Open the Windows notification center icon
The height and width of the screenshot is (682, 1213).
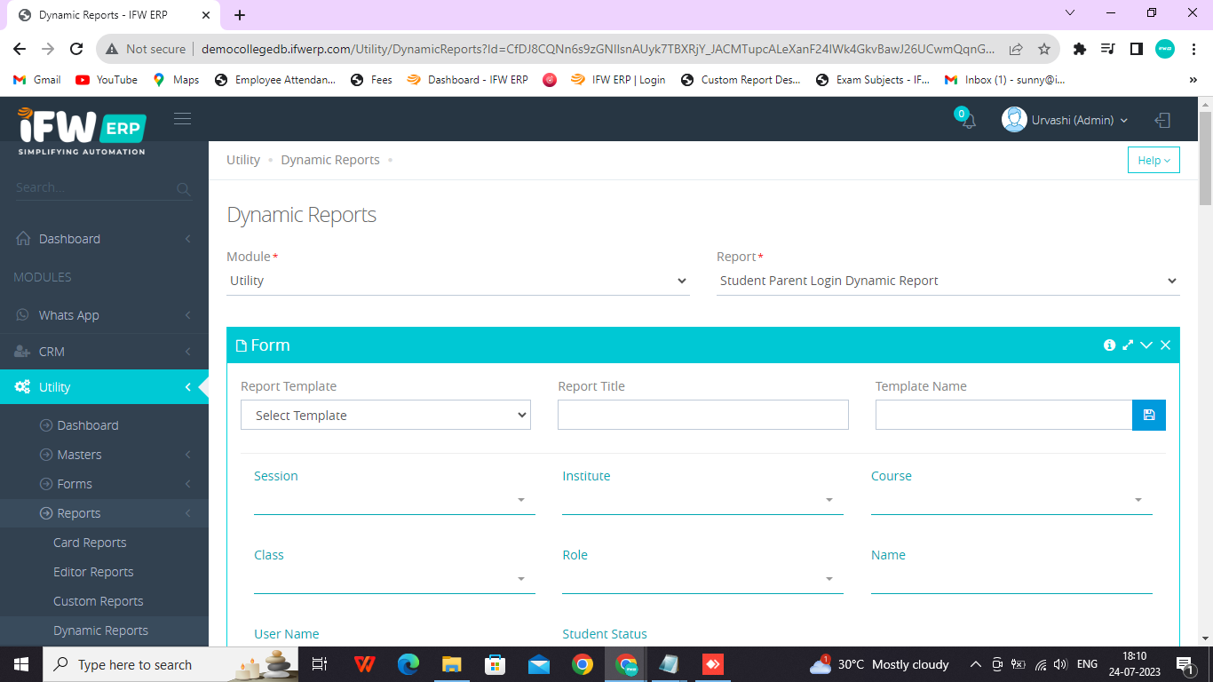[x=1184, y=664]
